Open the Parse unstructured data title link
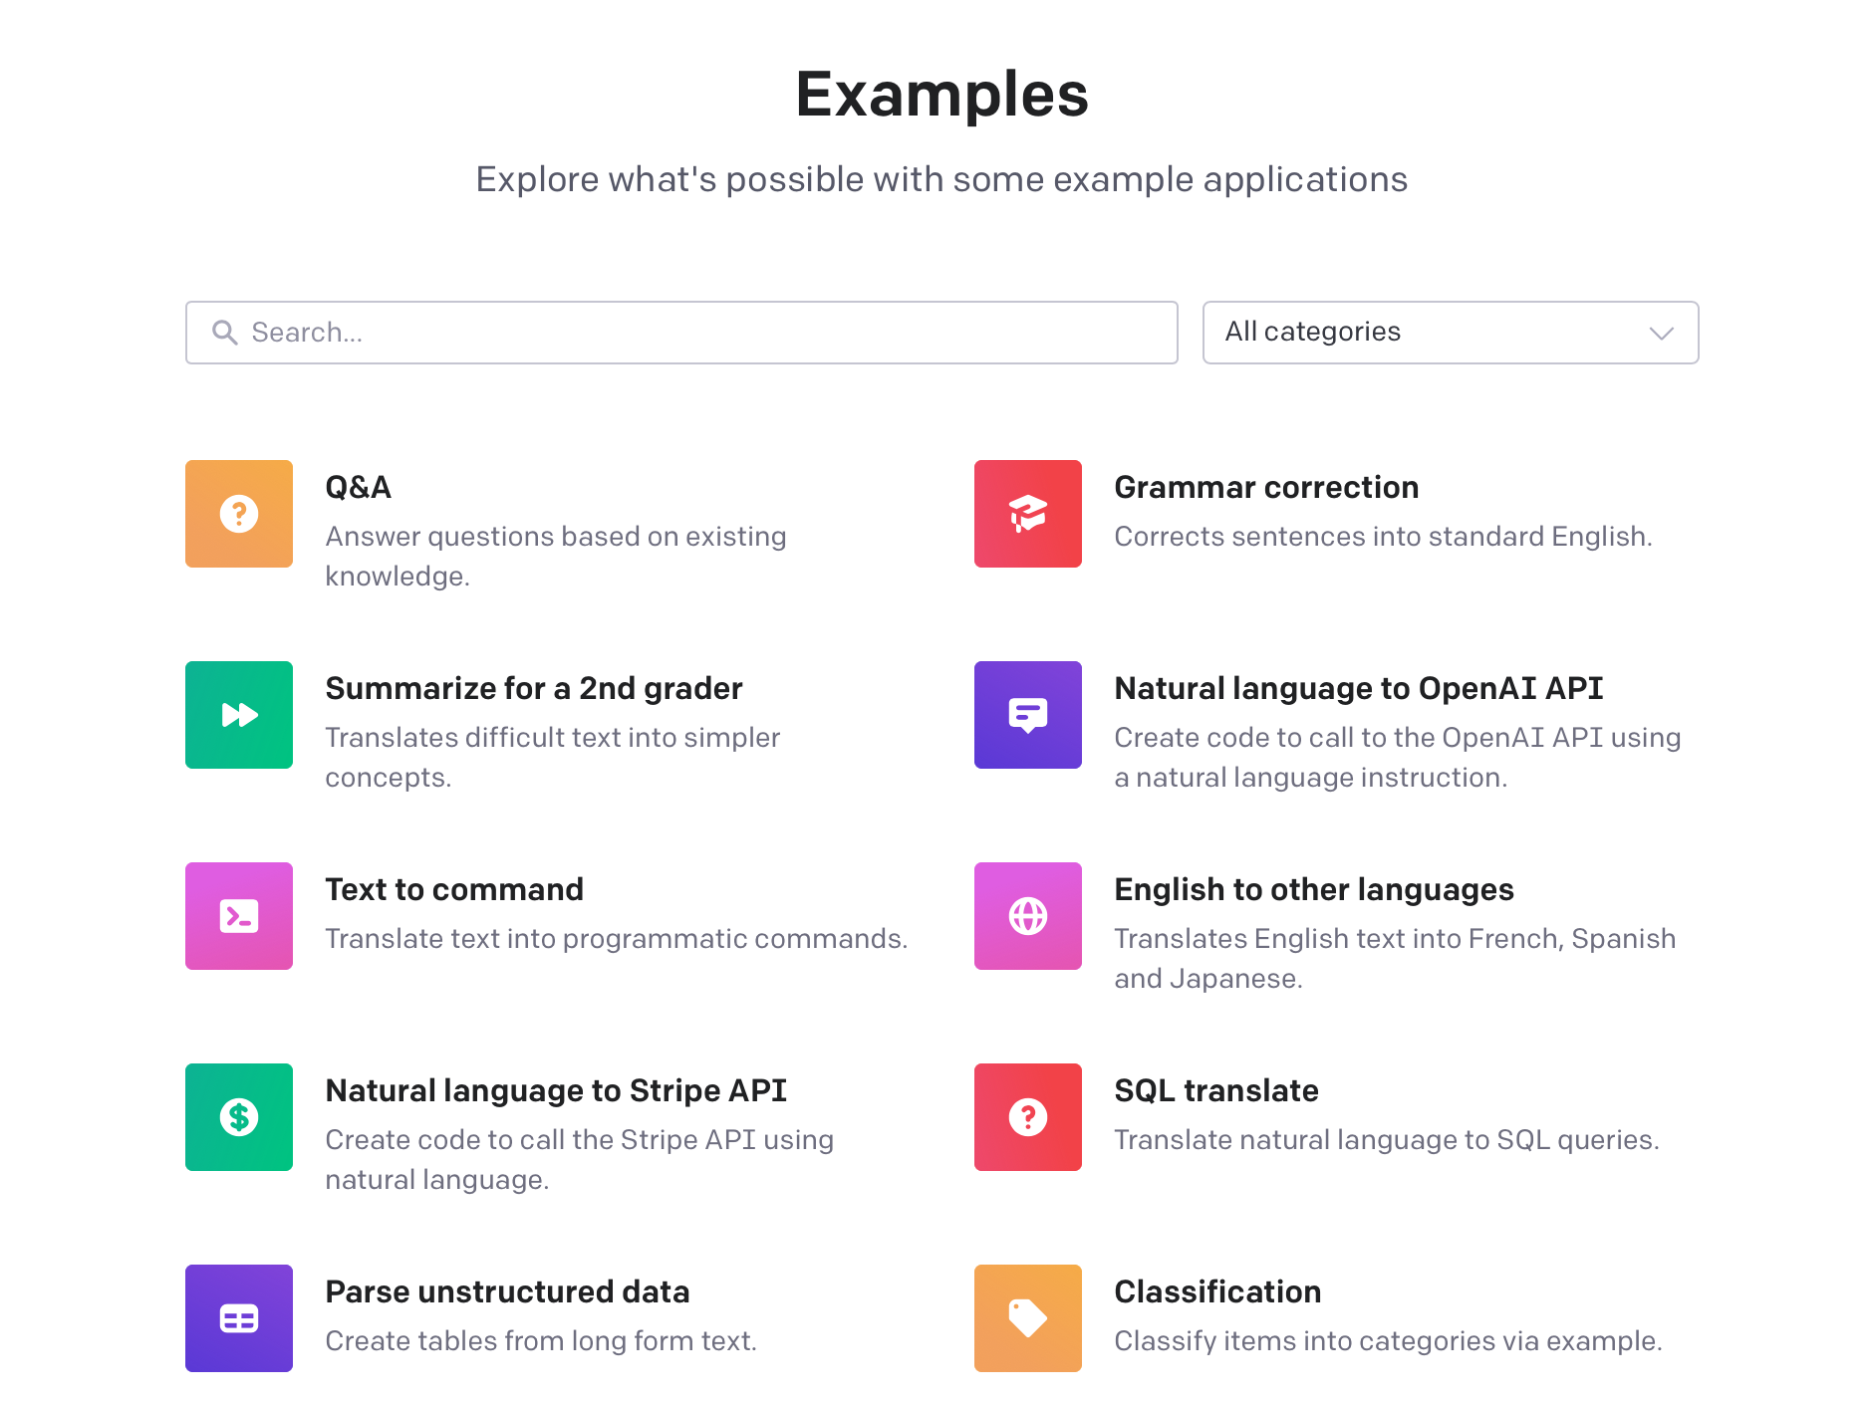This screenshot has height=1402, width=1875. pyautogui.click(x=507, y=1292)
